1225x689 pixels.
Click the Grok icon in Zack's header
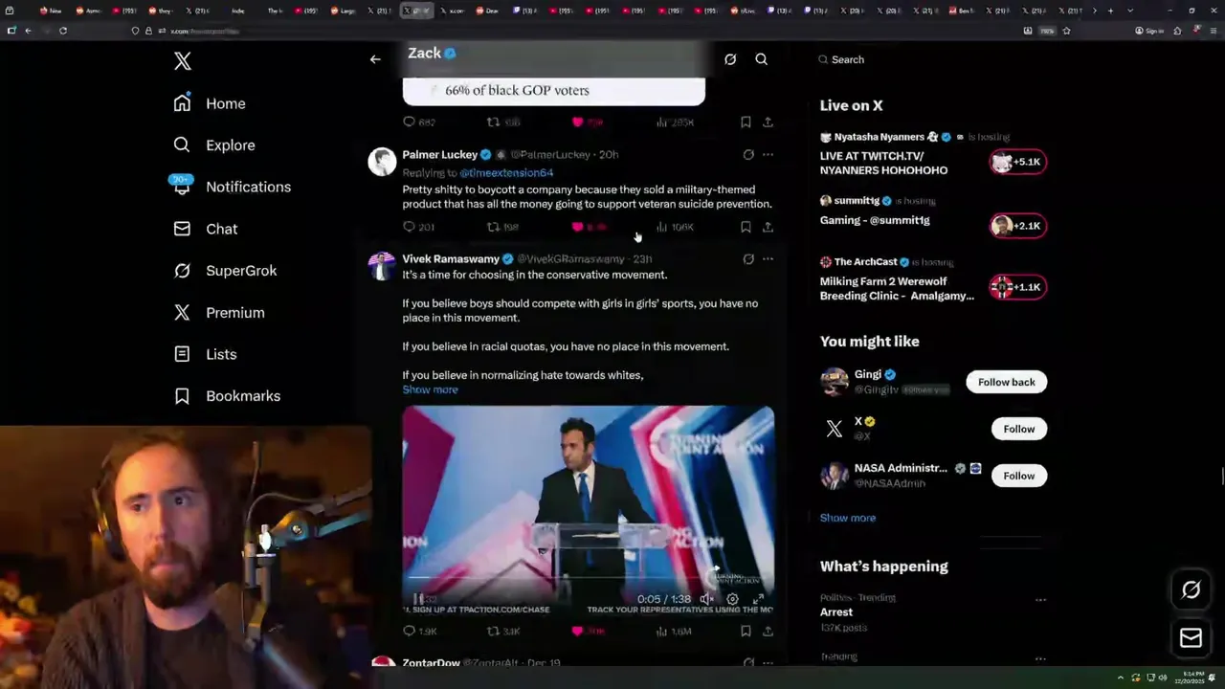pos(730,59)
